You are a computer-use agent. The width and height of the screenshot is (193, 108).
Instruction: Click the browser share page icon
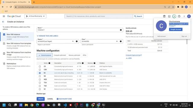coord(169,7)
